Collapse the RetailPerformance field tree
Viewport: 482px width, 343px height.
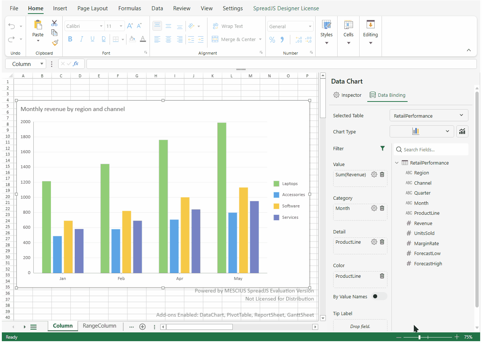point(397,163)
